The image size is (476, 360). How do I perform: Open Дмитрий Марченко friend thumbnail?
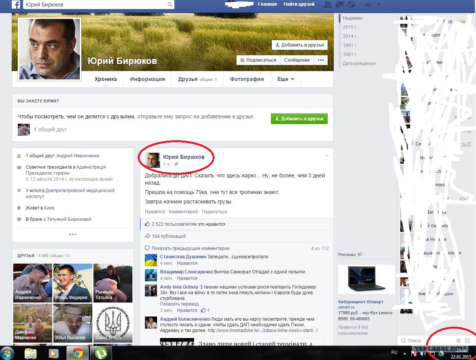pos(33,323)
